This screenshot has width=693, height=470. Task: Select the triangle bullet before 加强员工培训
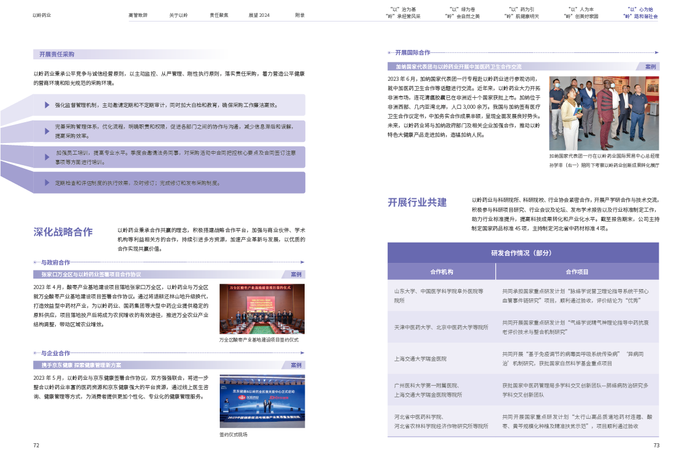click(x=47, y=156)
